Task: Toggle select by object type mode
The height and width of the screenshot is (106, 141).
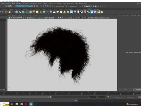Action: point(9,6)
